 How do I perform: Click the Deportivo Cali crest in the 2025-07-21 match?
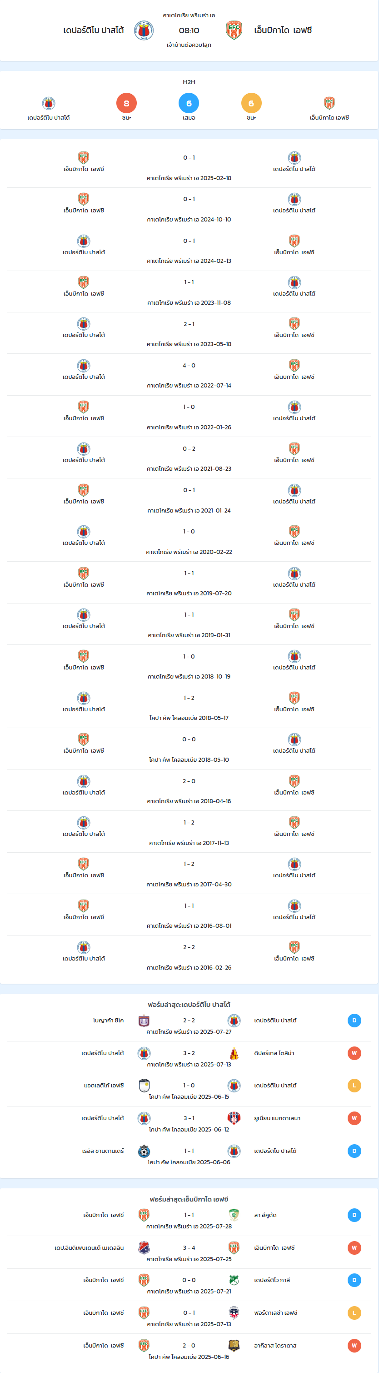click(x=234, y=1280)
